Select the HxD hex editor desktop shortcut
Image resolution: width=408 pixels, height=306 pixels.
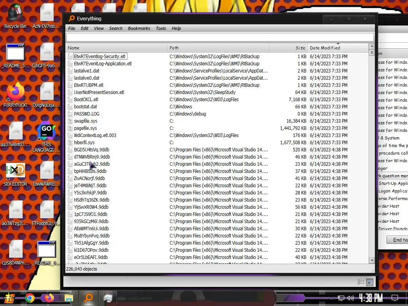pos(15,174)
